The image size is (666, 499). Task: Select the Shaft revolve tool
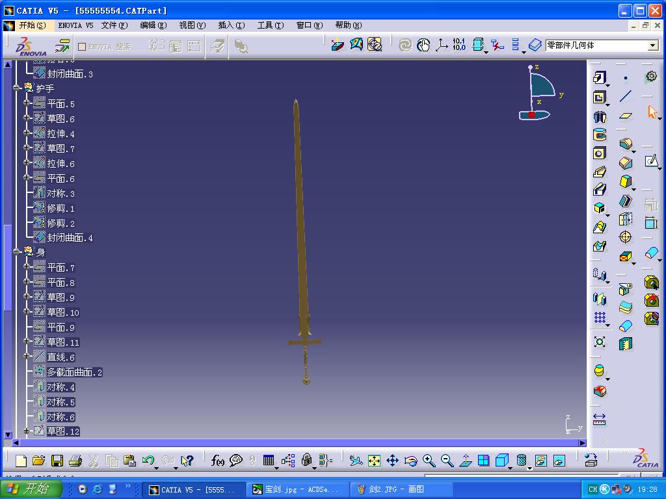click(599, 116)
